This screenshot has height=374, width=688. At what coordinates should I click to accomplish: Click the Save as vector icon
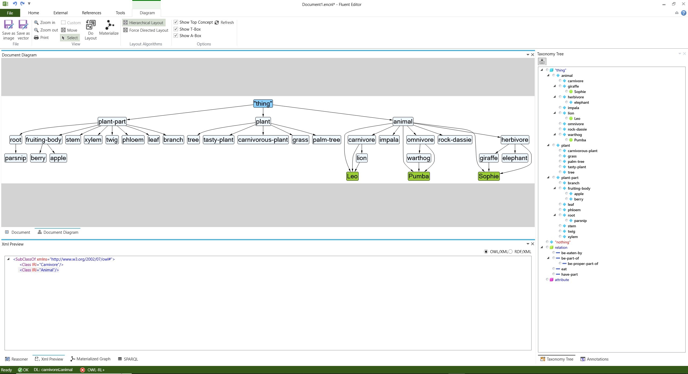(x=23, y=25)
